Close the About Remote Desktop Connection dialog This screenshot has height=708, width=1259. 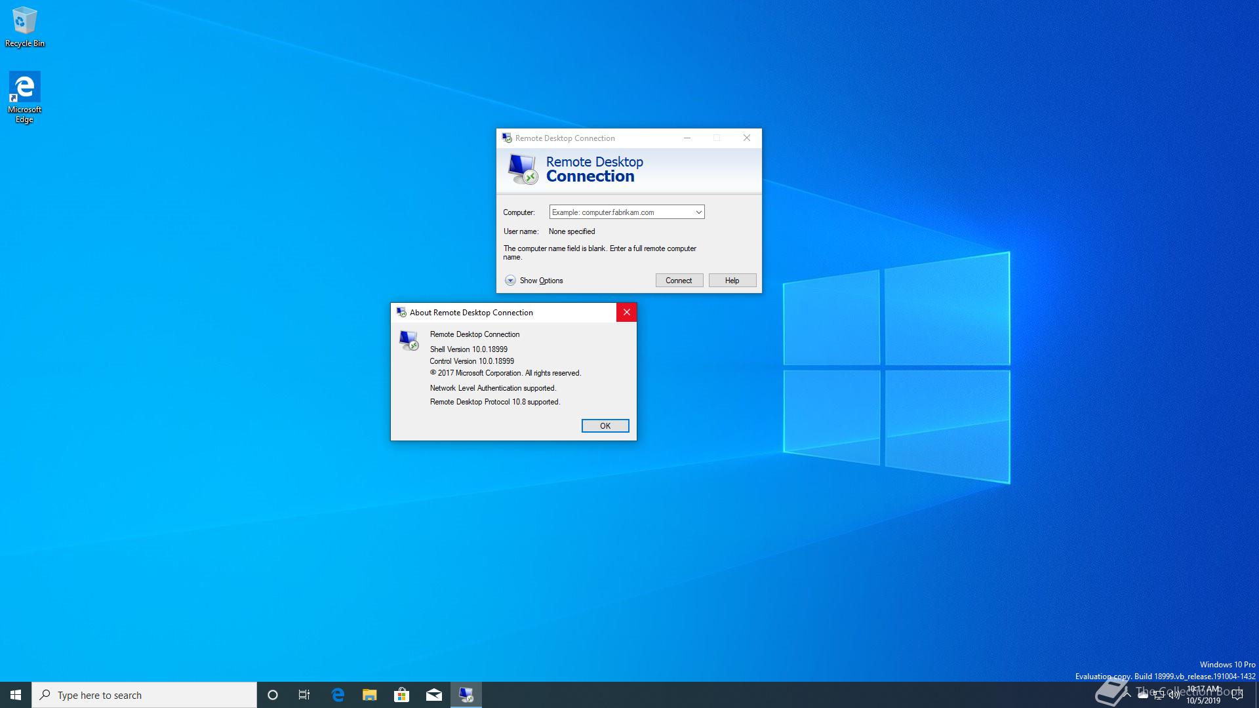(626, 313)
